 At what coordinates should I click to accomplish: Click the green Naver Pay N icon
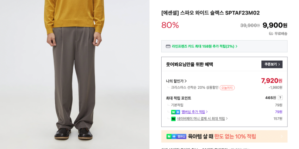coord(173,119)
